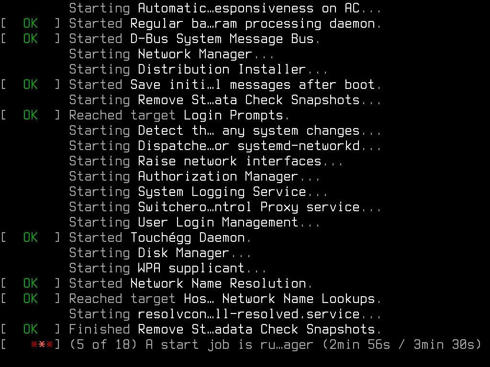Click the green OK beside Login Prompts
The width and height of the screenshot is (490, 367).
pyautogui.click(x=30, y=115)
